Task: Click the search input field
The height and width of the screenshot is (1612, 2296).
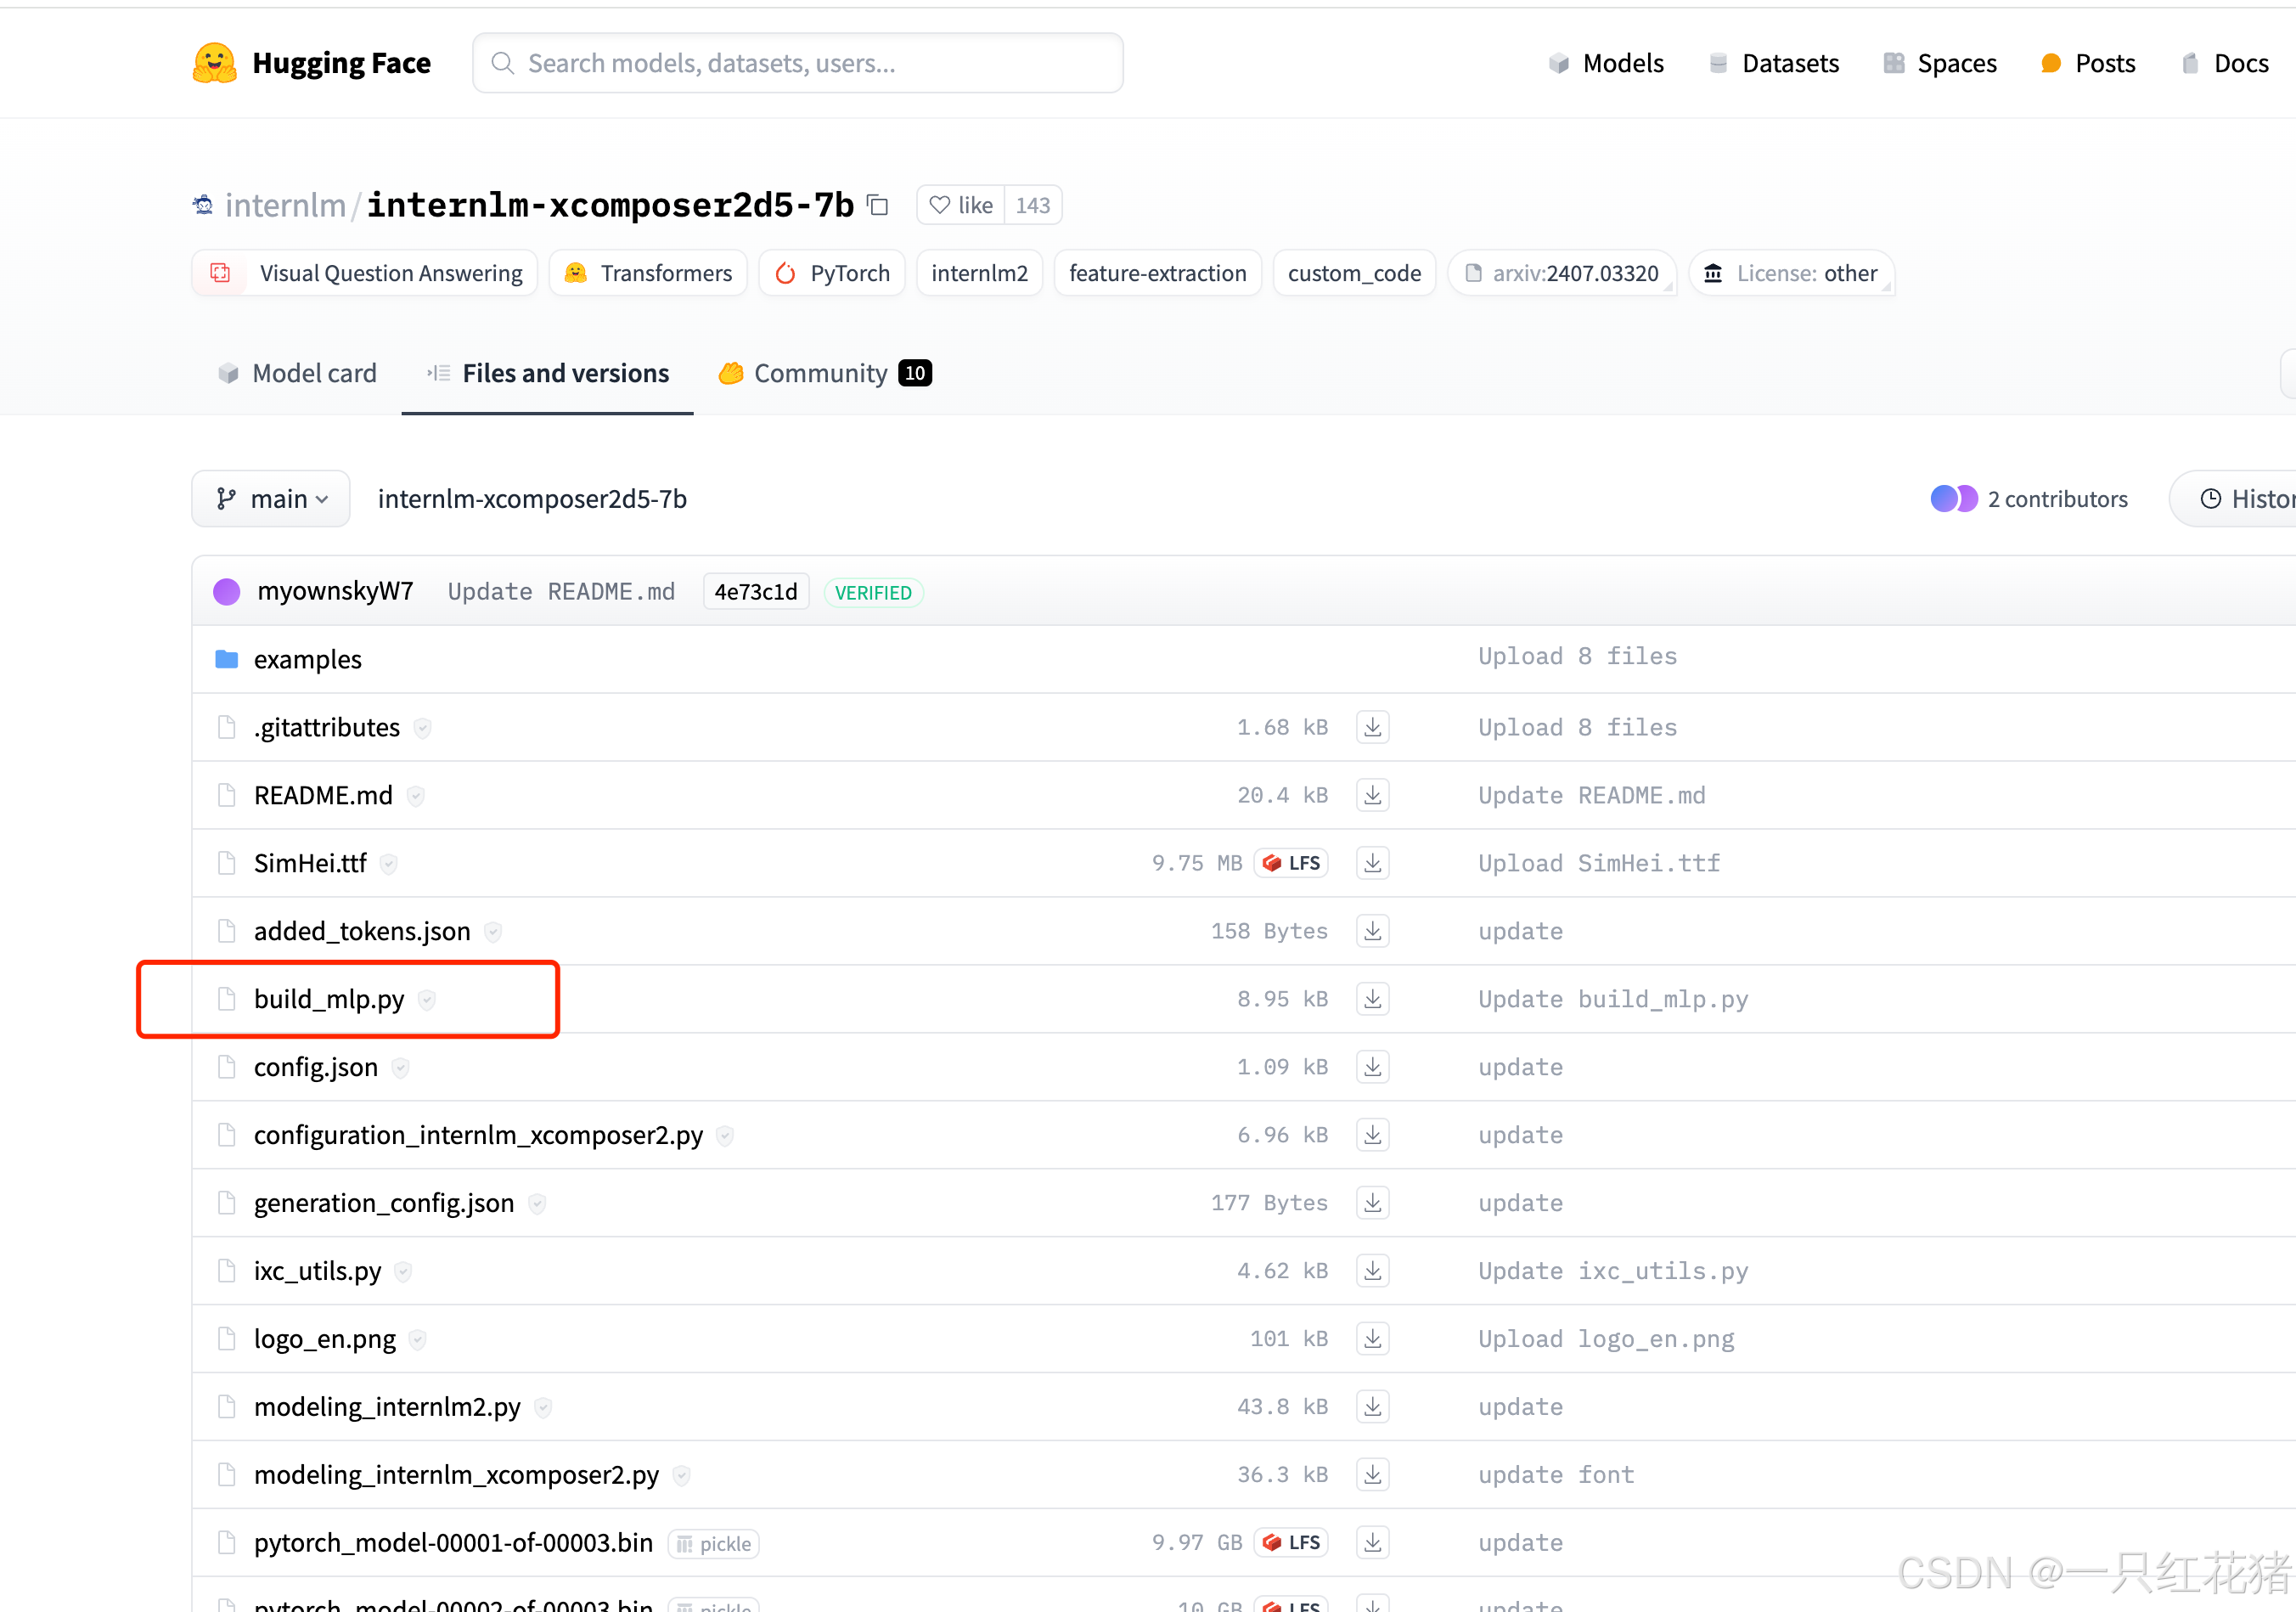Action: point(797,63)
